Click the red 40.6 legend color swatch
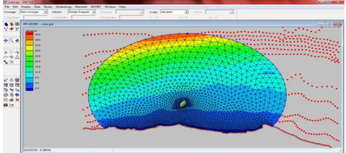The height and width of the screenshot is (153, 346). [30, 33]
